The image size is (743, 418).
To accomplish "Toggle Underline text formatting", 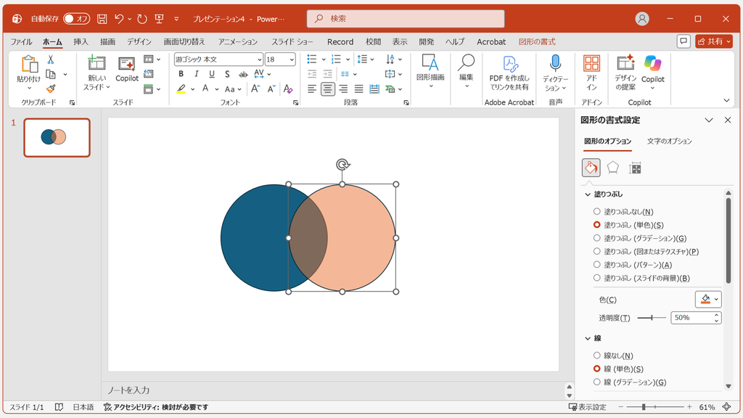I will click(x=212, y=74).
